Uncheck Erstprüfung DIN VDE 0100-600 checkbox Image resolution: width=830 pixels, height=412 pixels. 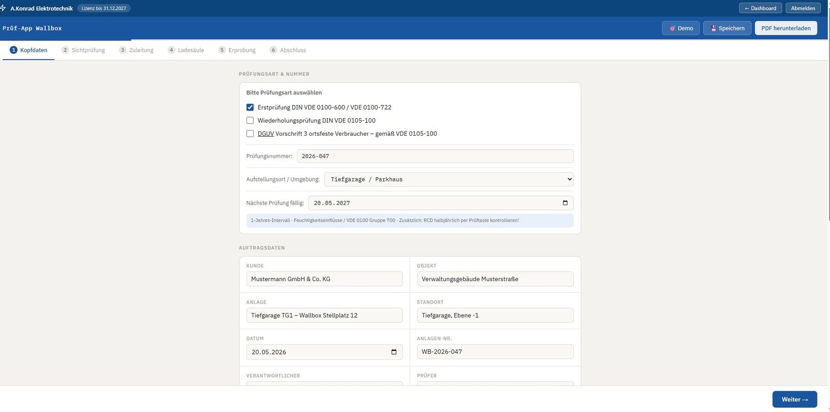250,107
